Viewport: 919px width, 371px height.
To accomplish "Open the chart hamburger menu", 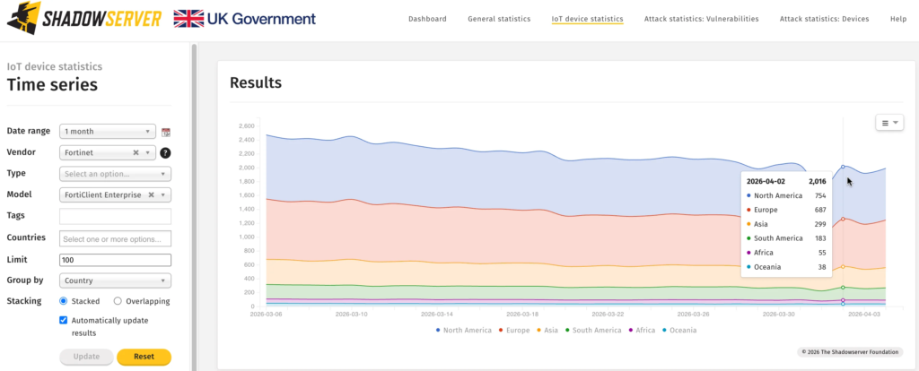I will [x=888, y=123].
